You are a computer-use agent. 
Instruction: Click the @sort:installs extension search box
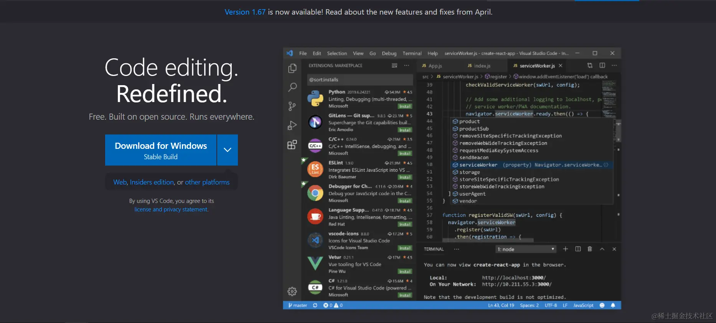(360, 80)
